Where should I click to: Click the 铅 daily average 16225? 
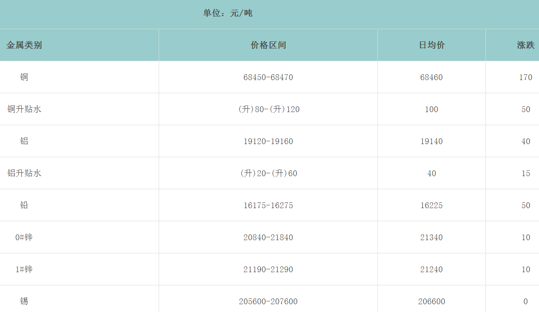coord(431,205)
